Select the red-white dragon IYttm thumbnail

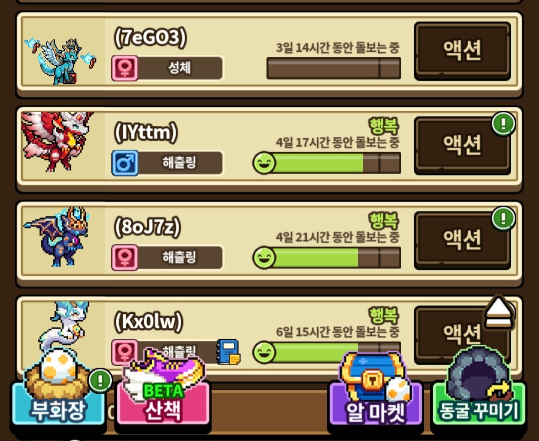57,141
